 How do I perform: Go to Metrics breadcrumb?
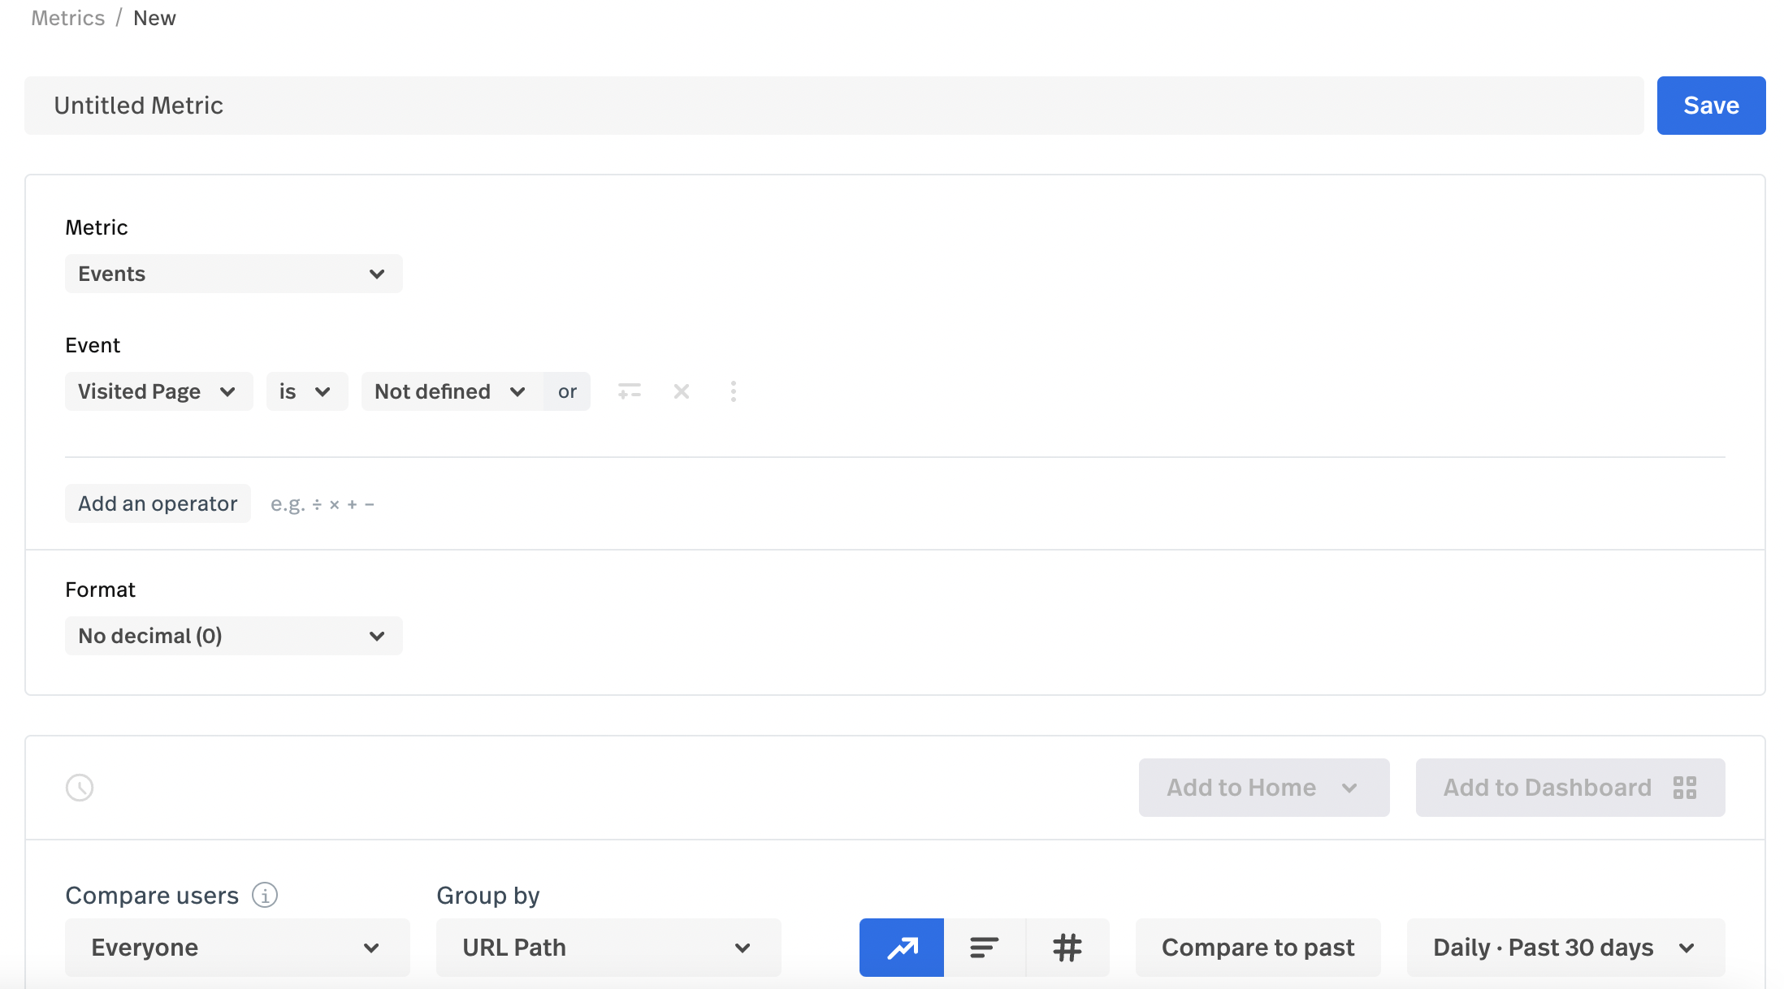click(68, 18)
